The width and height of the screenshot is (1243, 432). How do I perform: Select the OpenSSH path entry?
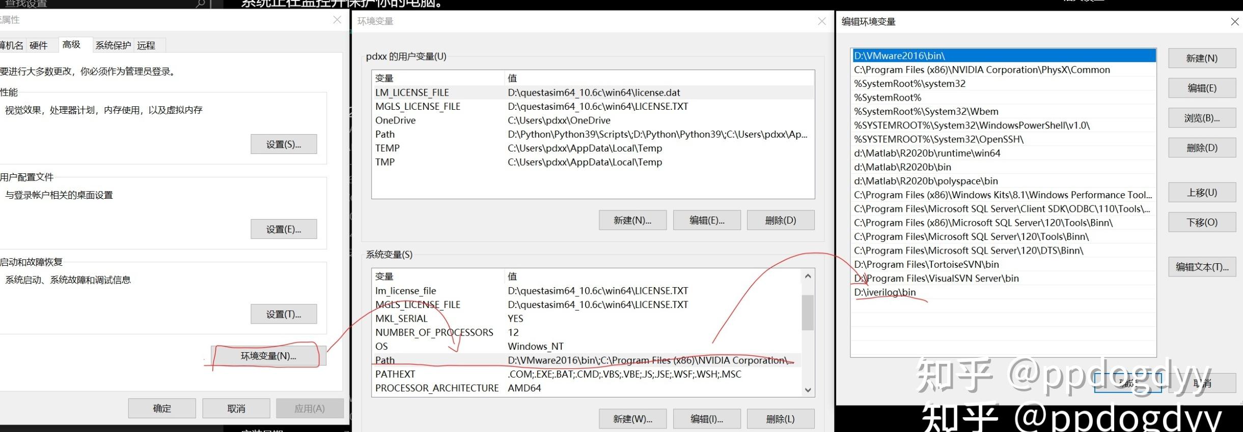[x=1004, y=139]
